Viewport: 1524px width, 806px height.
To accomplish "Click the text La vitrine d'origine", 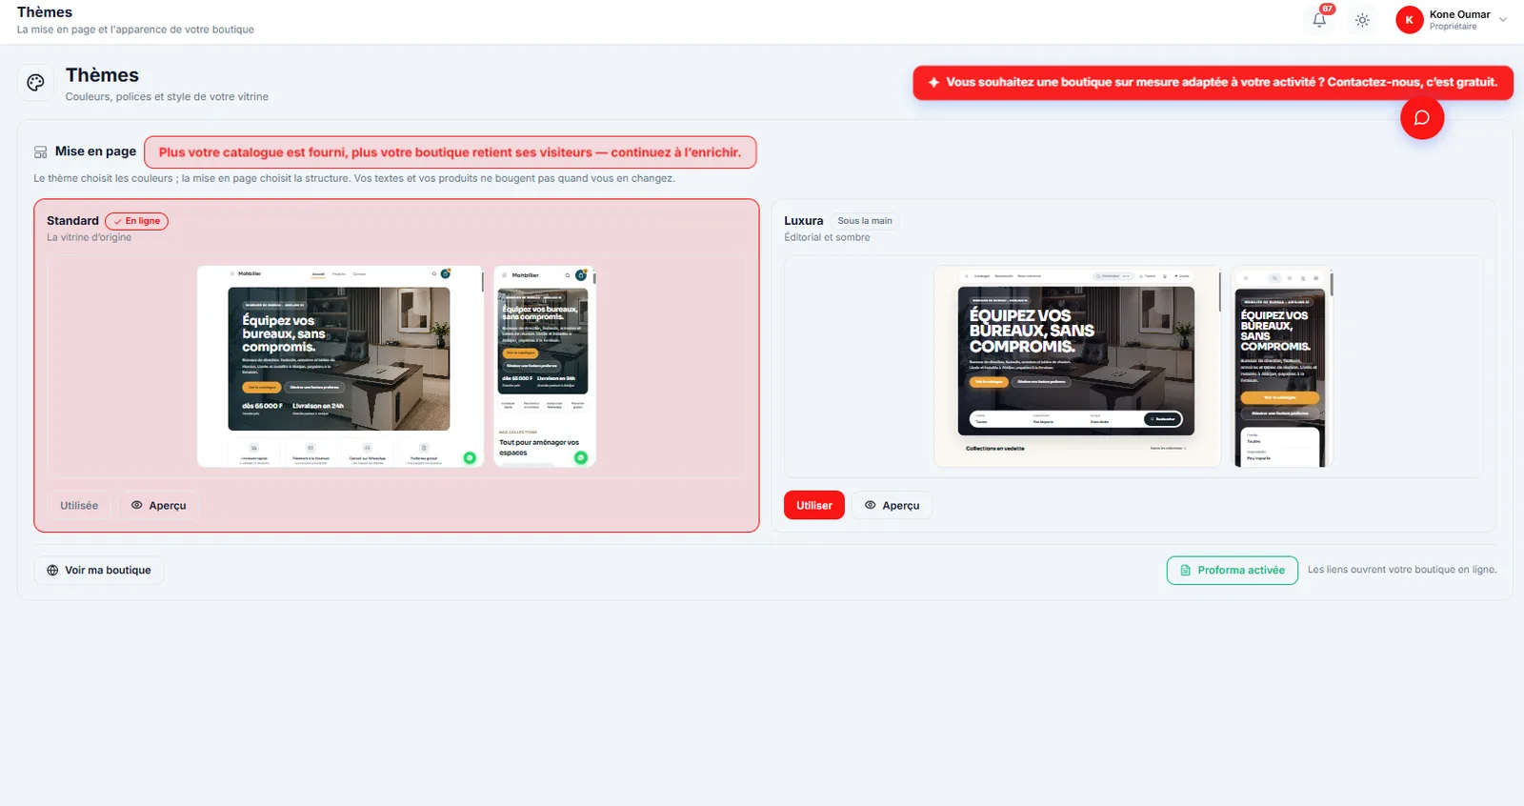I will click(x=90, y=238).
